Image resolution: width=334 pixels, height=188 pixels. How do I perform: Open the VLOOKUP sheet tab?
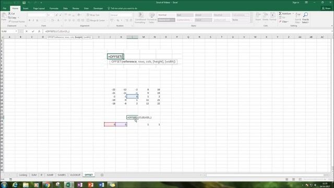point(75,175)
